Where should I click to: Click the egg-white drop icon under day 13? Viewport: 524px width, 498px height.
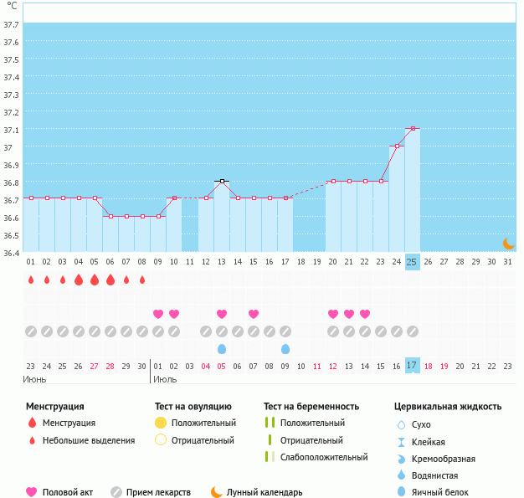click(222, 348)
